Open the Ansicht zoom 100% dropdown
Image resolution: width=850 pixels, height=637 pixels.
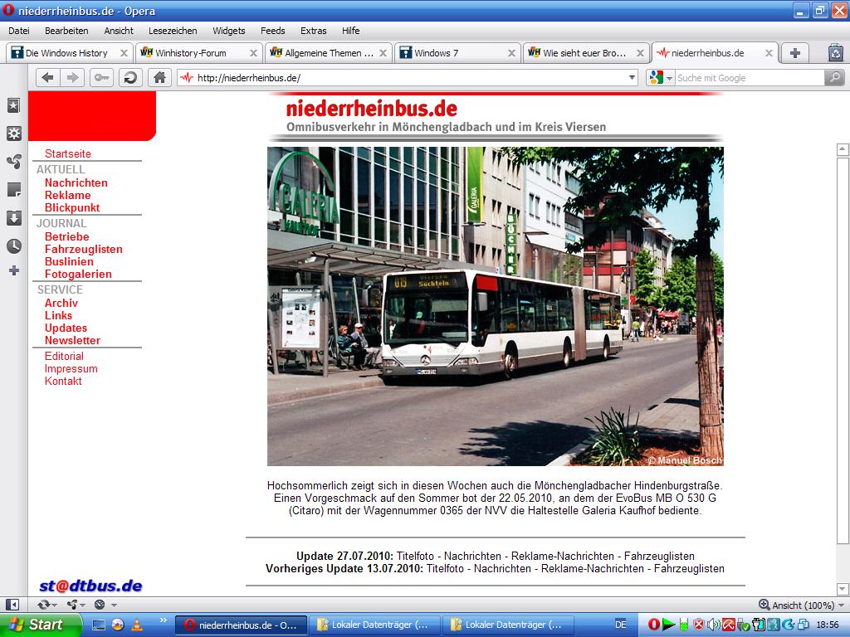[x=840, y=605]
